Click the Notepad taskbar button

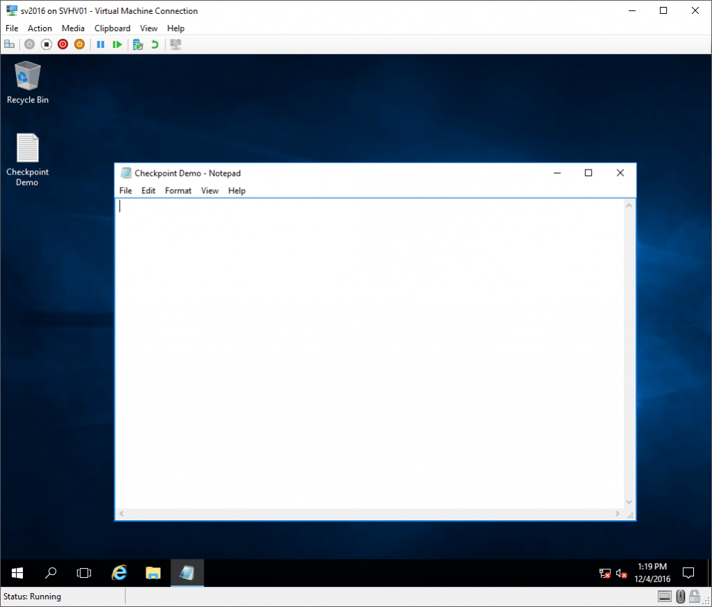[x=187, y=573]
